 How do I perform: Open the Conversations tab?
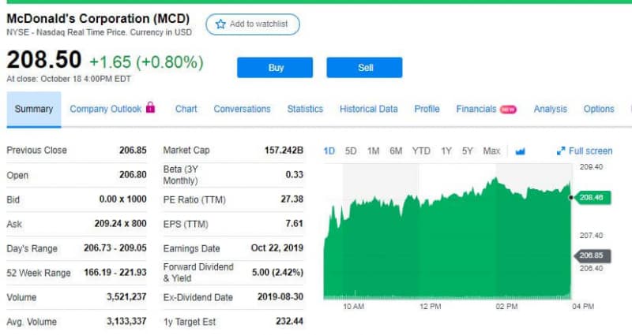242,109
